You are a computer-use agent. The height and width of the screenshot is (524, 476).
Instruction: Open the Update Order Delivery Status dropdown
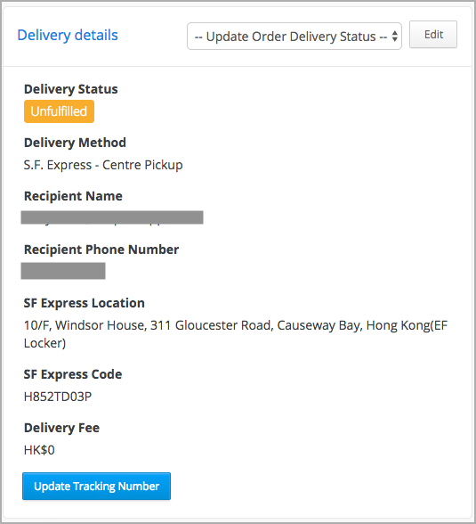[294, 36]
